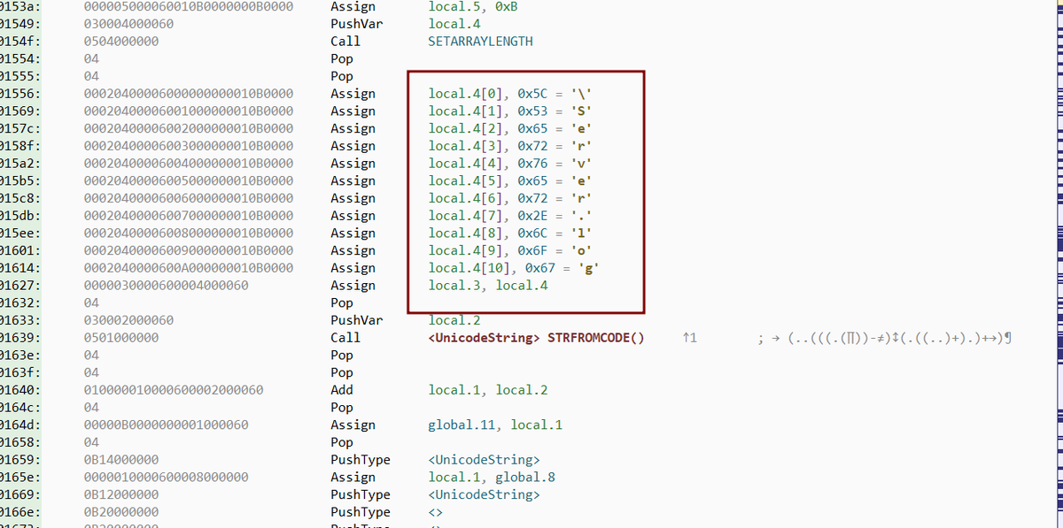Click the "Pop" mnemonic on the 1632 row
The width and height of the screenshot is (1063, 528).
[x=342, y=302]
